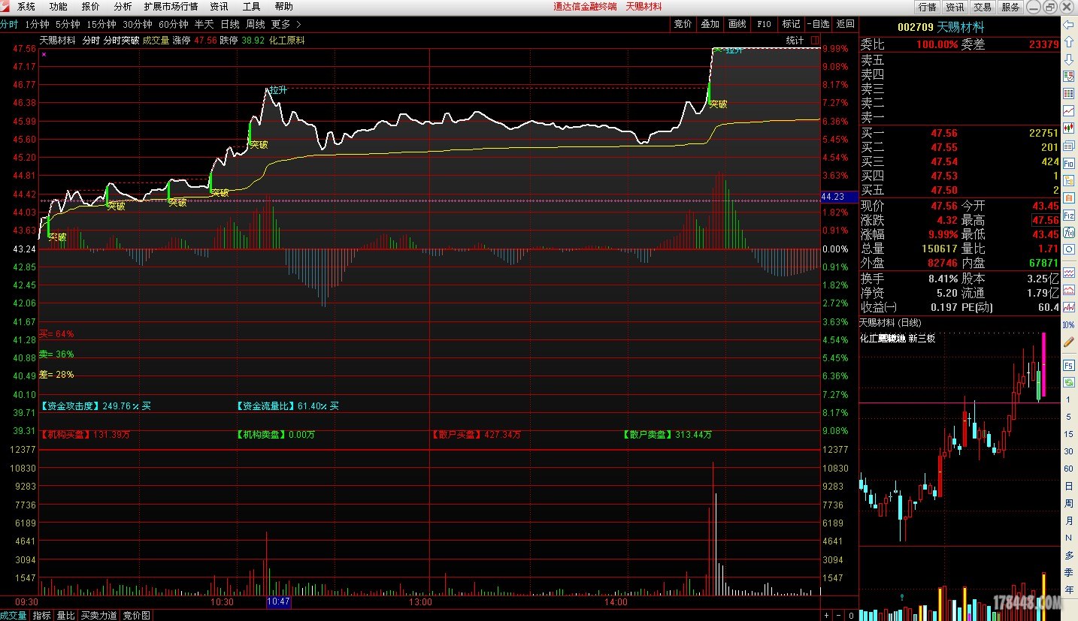The image size is (1078, 621).
Task: Select the 周 weekly period in right sidebar
Action: (1068, 503)
